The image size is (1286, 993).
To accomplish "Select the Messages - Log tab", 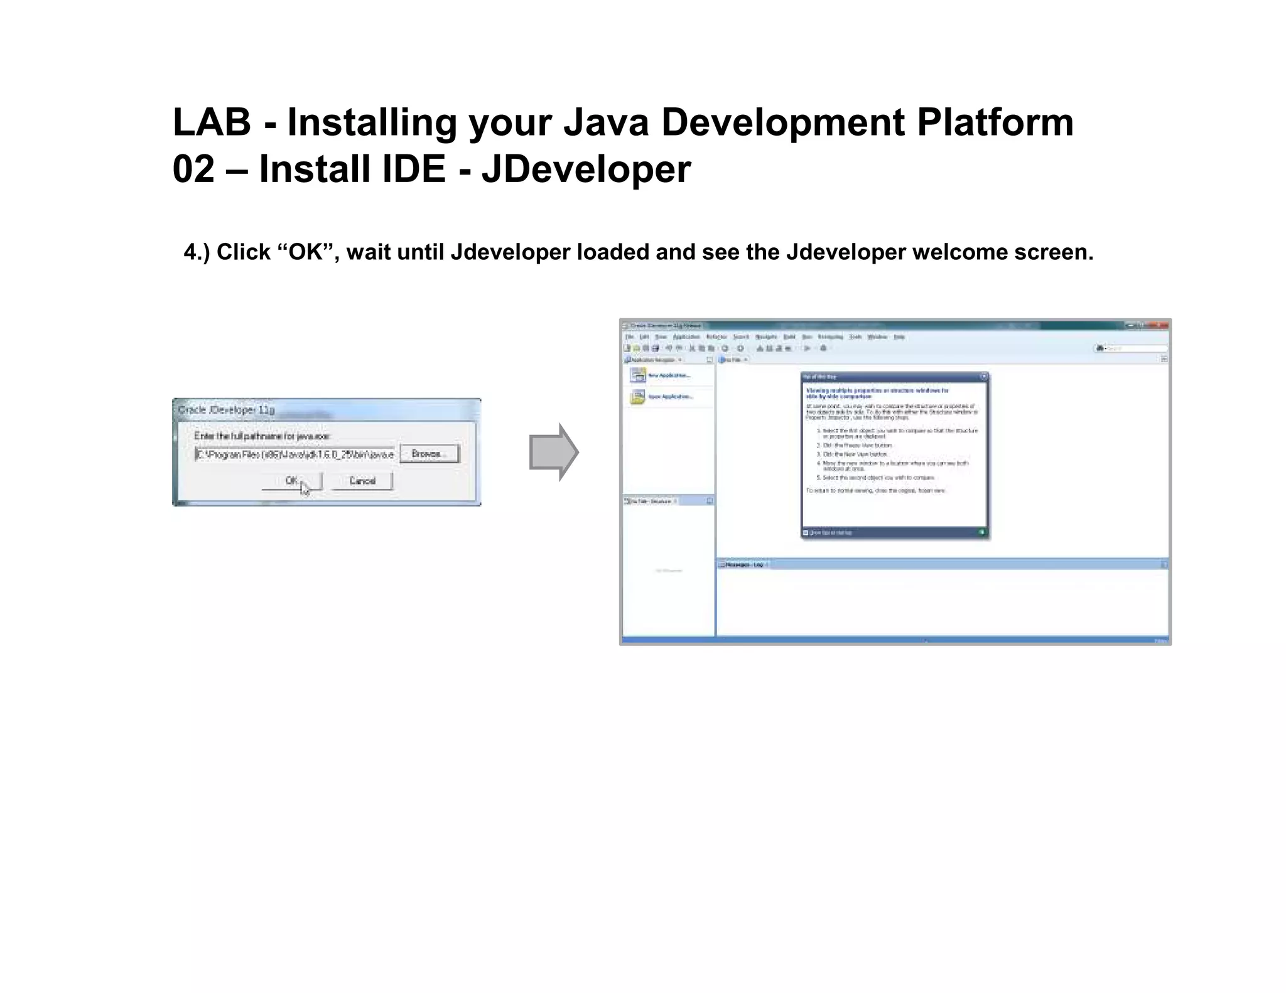I will (744, 564).
